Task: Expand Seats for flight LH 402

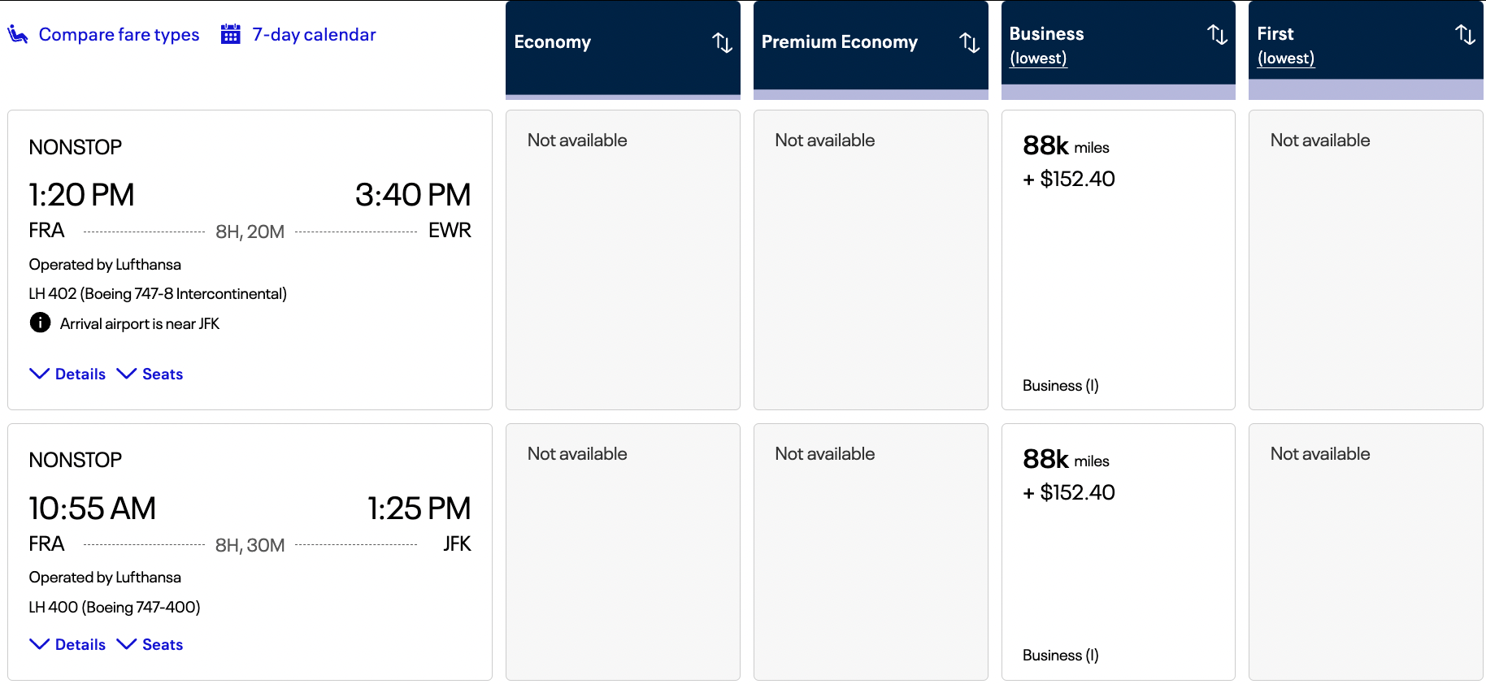Action: (150, 374)
